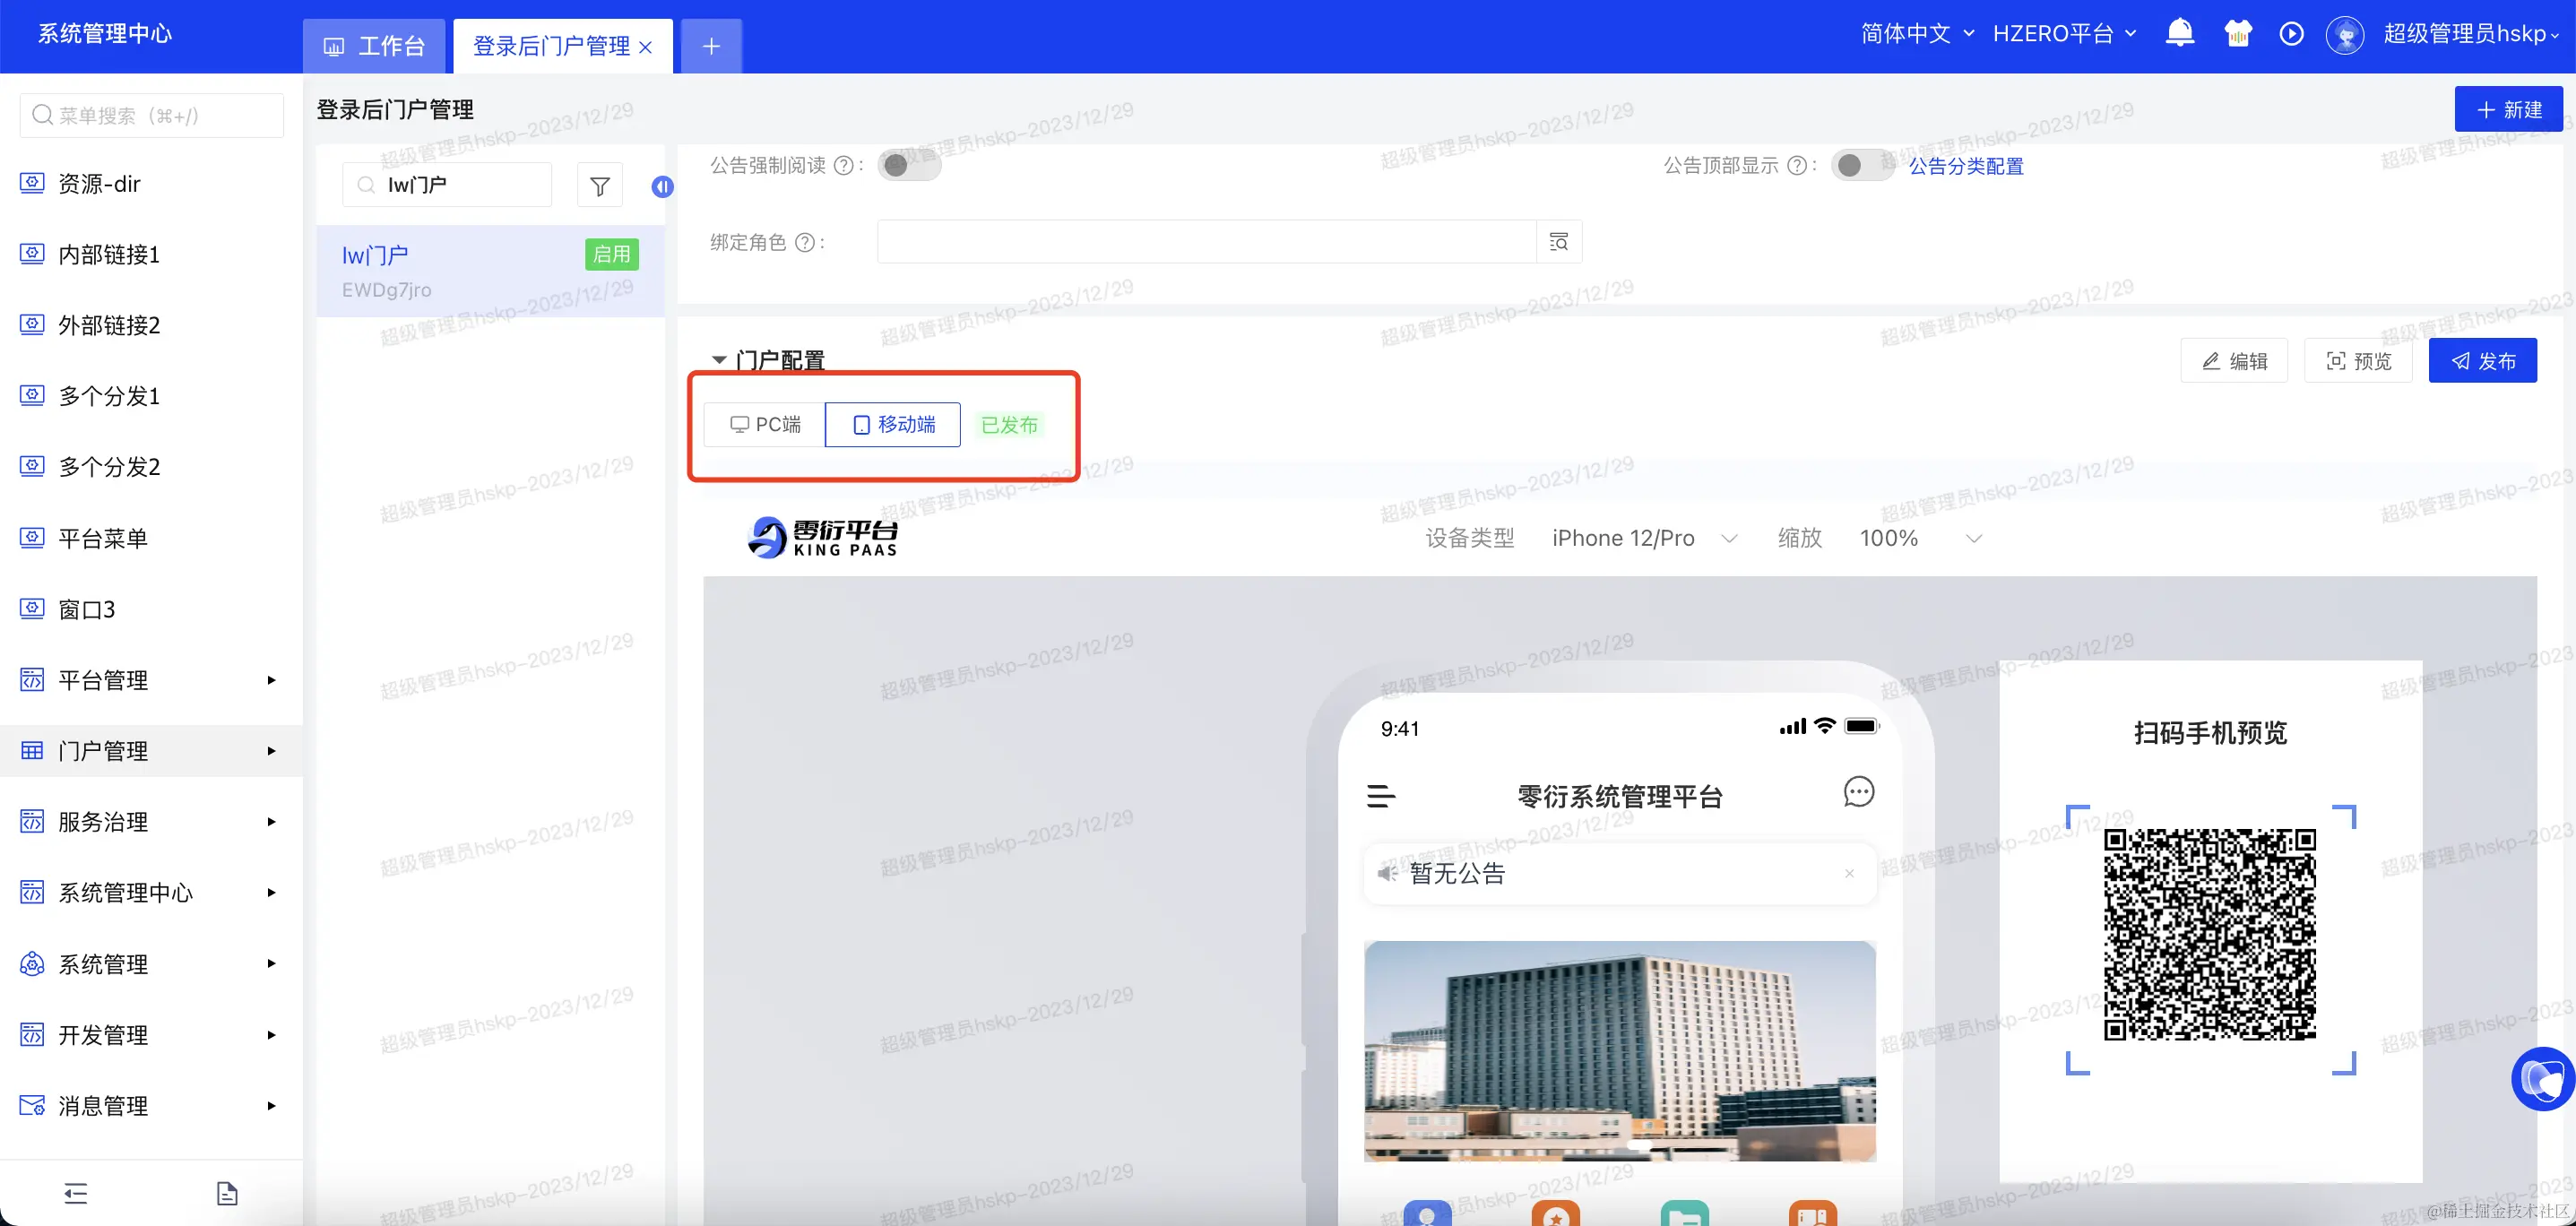Click the role lookup search icon
The height and width of the screenshot is (1226, 2576).
1558,242
